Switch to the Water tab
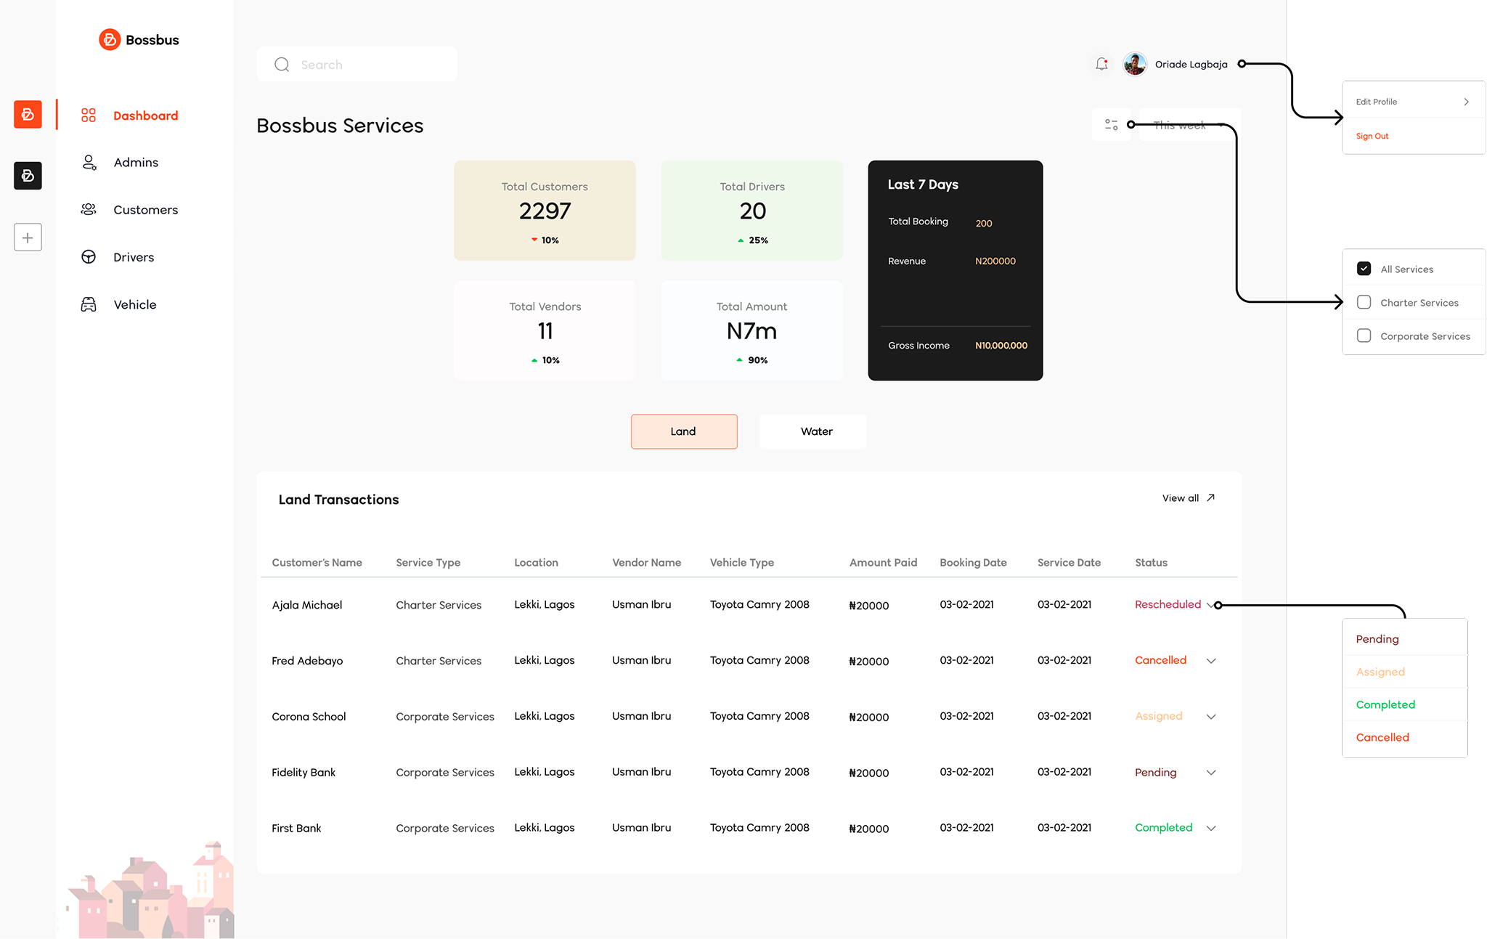1487x939 pixels. (x=813, y=431)
